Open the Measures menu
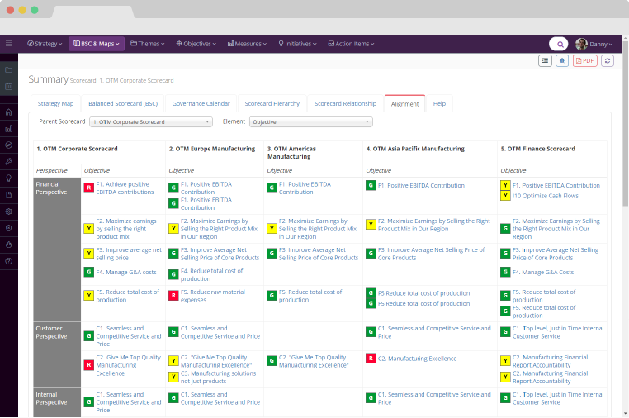629x418 pixels. click(245, 44)
